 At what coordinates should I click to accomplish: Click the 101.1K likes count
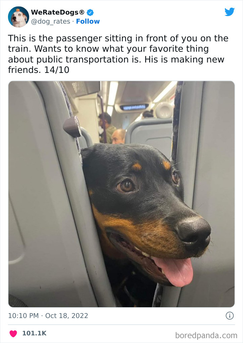click(34, 333)
